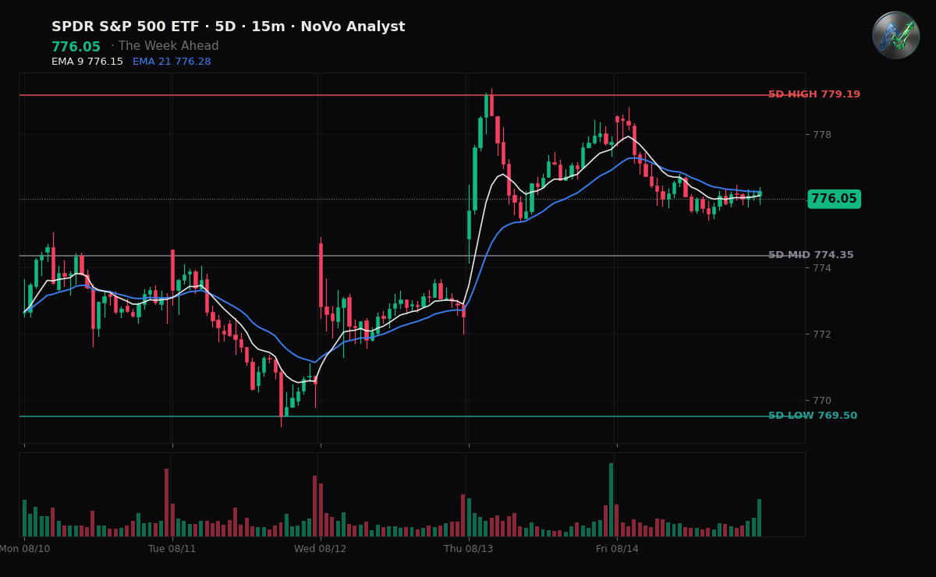
Task: Select the EMA 21 776.28 legend label
Action: [x=172, y=62]
